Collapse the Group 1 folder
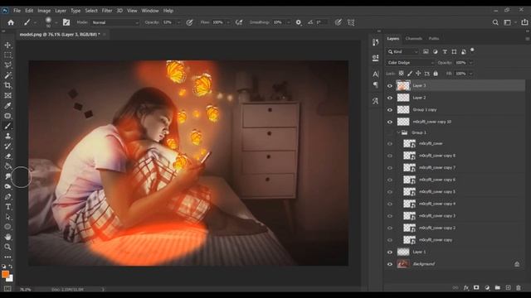Viewport: 531px width, 298px height. (398, 132)
